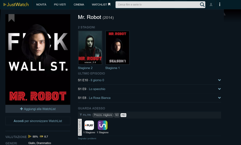Go to the CINEMA menu
Viewport: 241px width, 145px height.
coord(79,5)
